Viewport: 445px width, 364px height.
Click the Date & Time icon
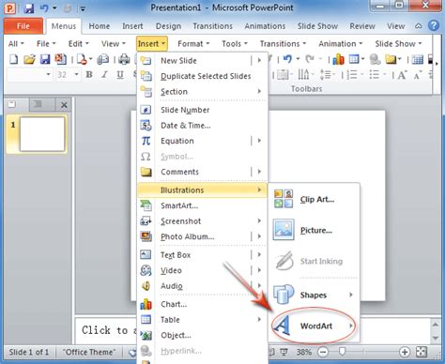coord(146,126)
